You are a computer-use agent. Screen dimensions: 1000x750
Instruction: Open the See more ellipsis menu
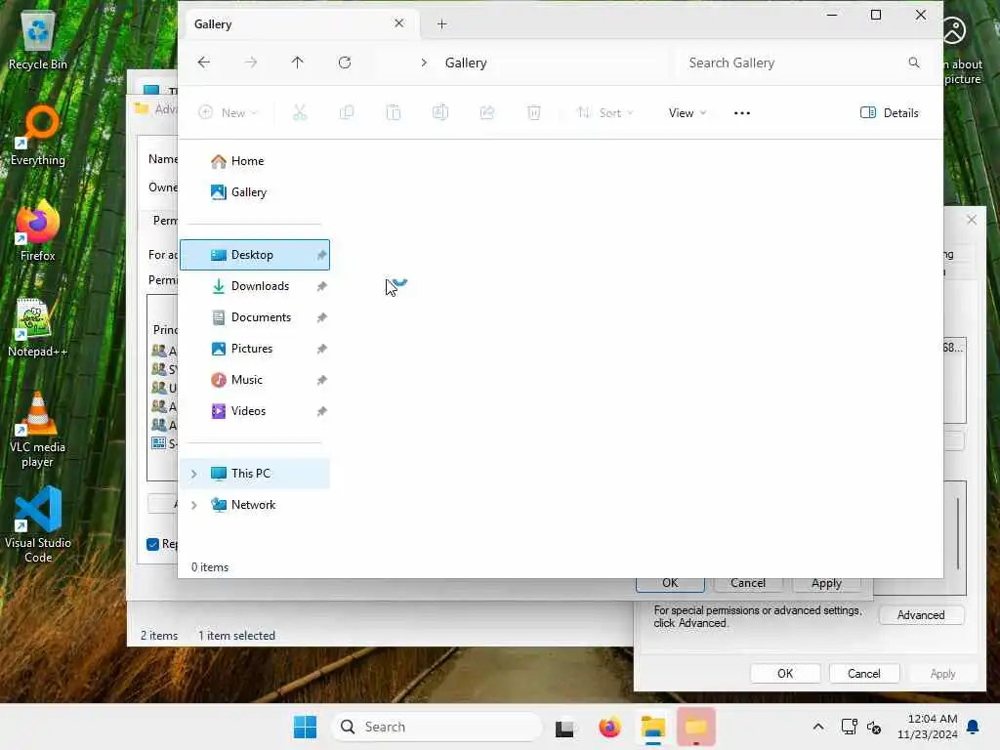(742, 113)
